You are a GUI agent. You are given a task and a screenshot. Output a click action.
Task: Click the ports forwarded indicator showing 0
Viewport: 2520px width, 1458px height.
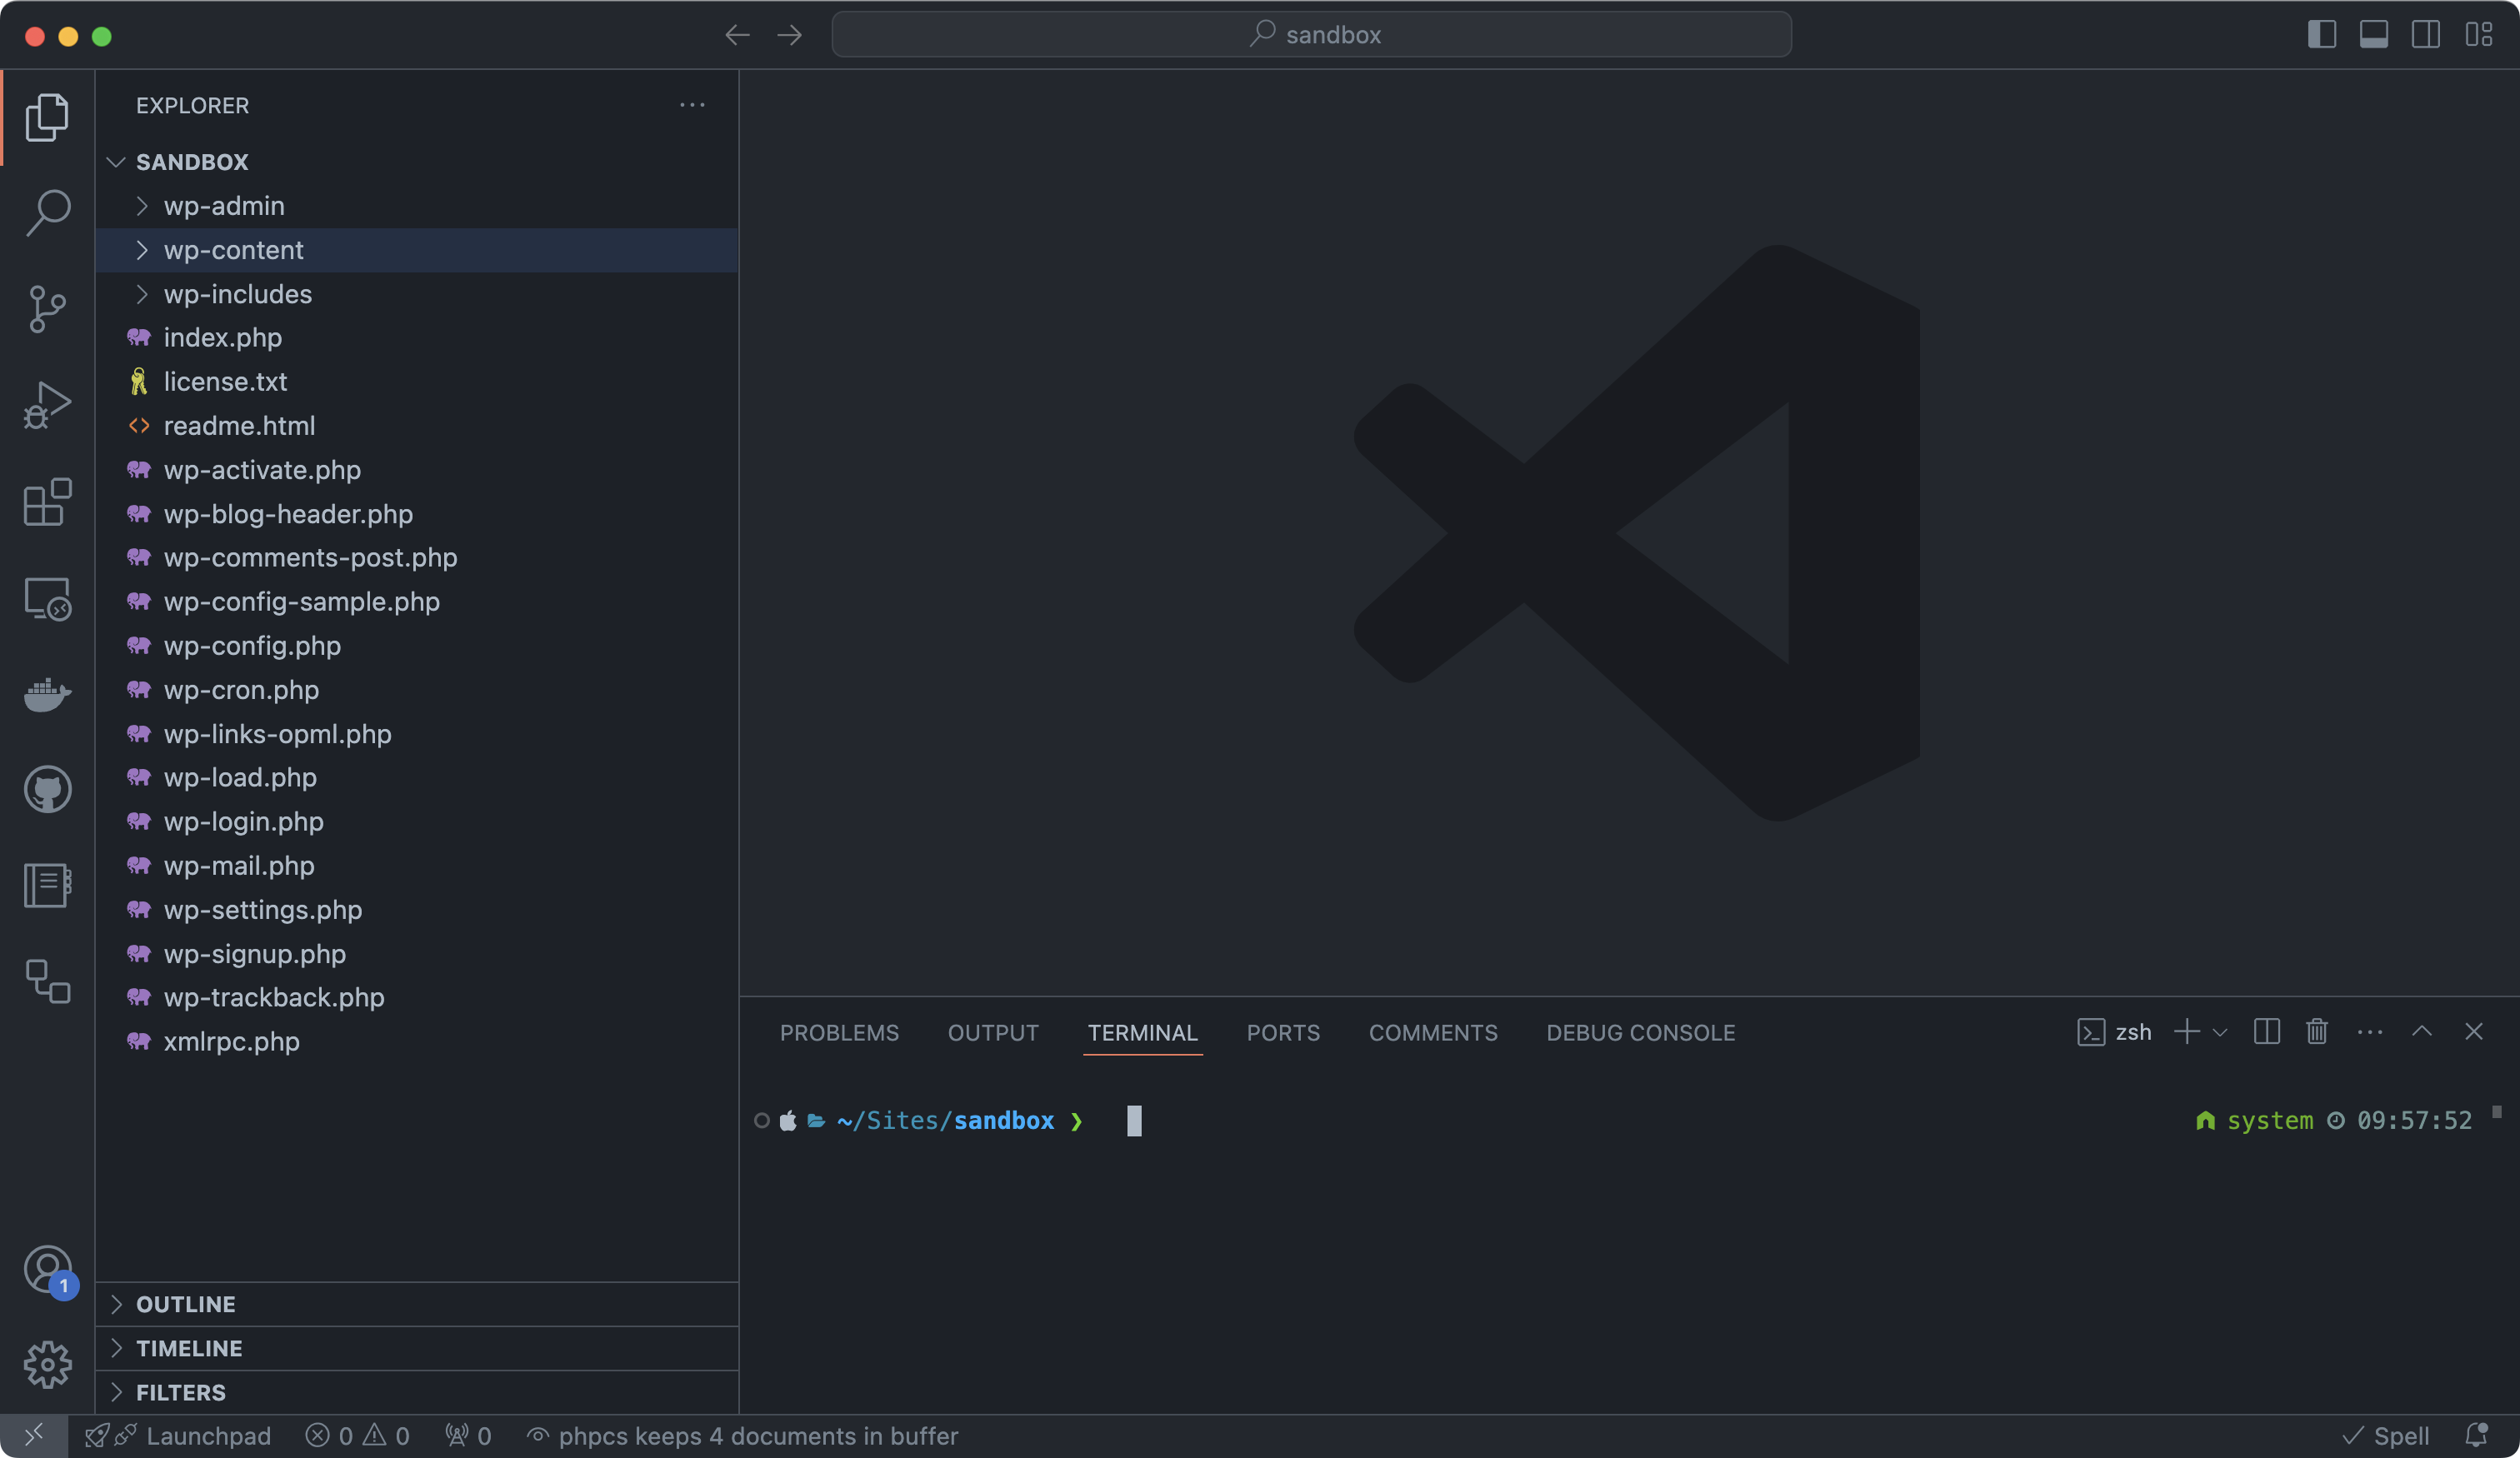[x=468, y=1436]
